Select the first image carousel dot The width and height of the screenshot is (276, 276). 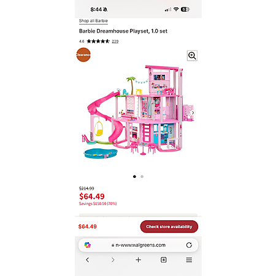click(134, 177)
